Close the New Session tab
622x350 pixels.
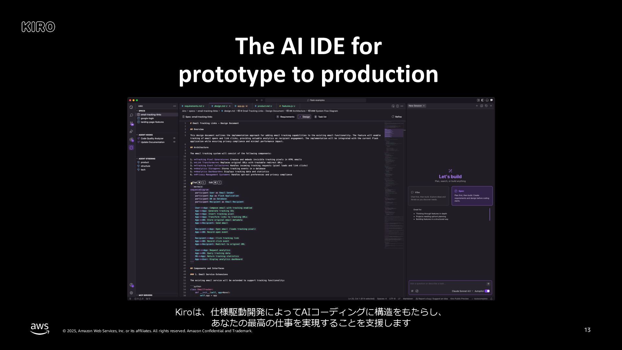coord(424,106)
